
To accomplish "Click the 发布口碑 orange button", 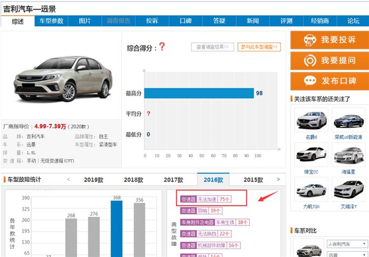I will 329,81.
